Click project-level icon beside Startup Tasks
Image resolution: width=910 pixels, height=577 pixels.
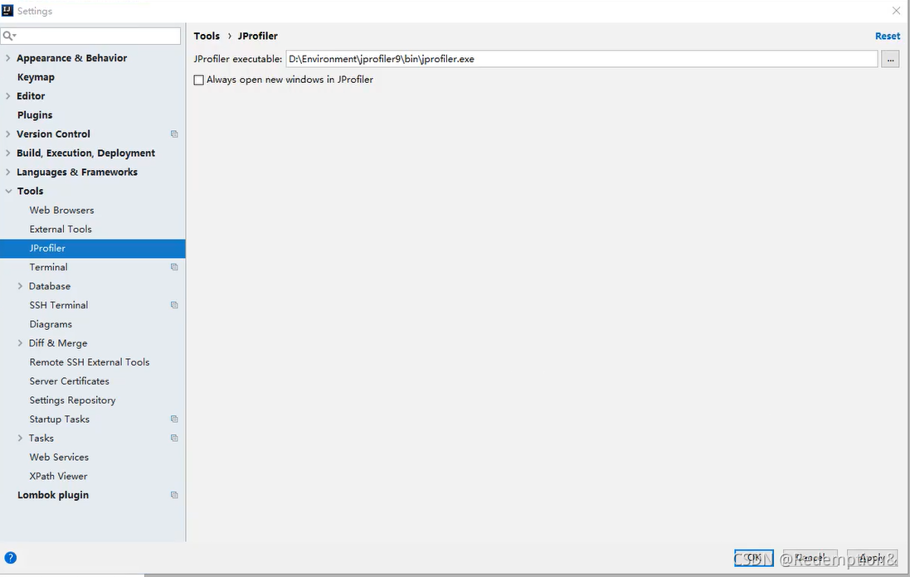pos(174,419)
